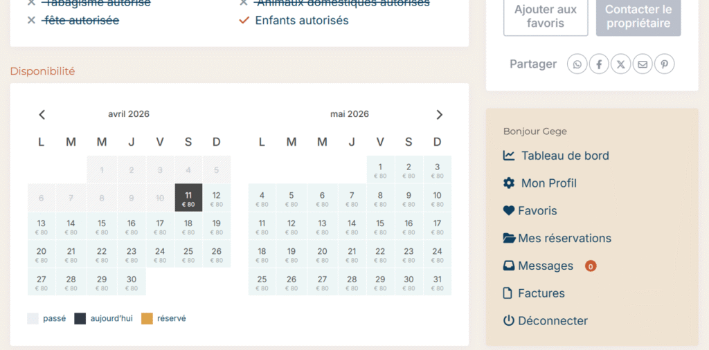Screen dimensions: 709x350
Task: Click the X (Twitter) share icon
Action: pyautogui.click(x=621, y=64)
